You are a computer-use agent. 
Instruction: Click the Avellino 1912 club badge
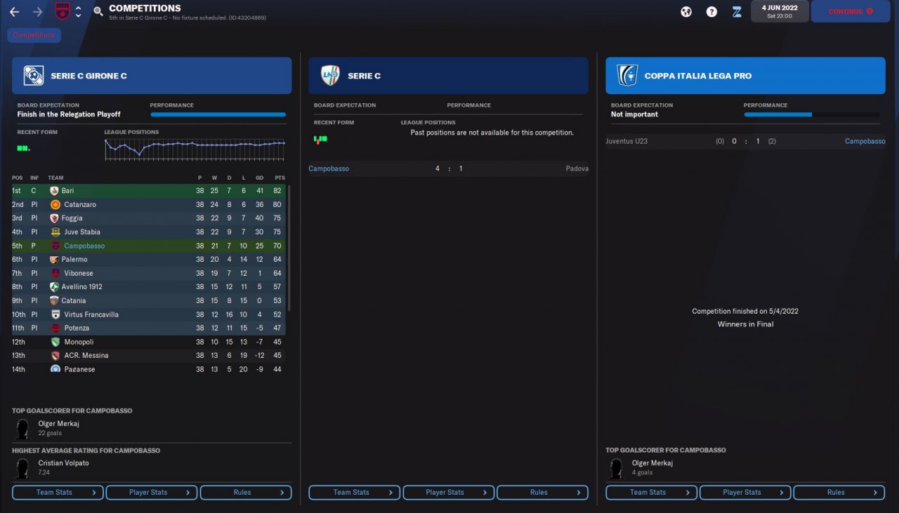[x=55, y=287]
